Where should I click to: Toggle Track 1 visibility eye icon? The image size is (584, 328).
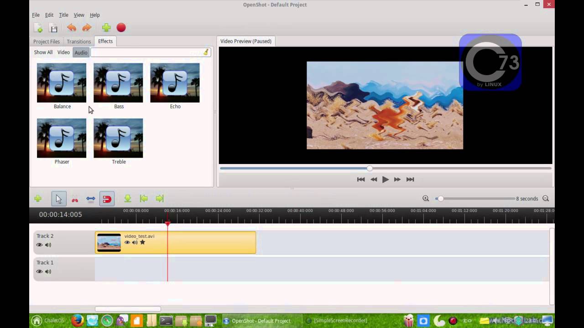click(x=39, y=272)
